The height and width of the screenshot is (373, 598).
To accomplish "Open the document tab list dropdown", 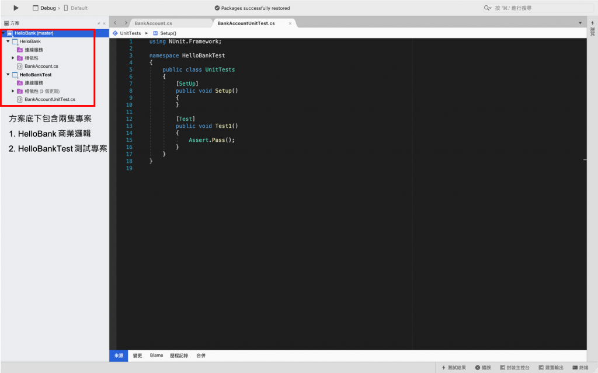I will [580, 23].
